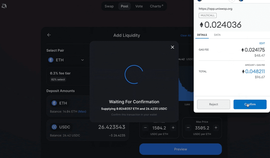Close the Waiting For Confirmation dialog
The image size is (270, 158).
(x=172, y=47)
